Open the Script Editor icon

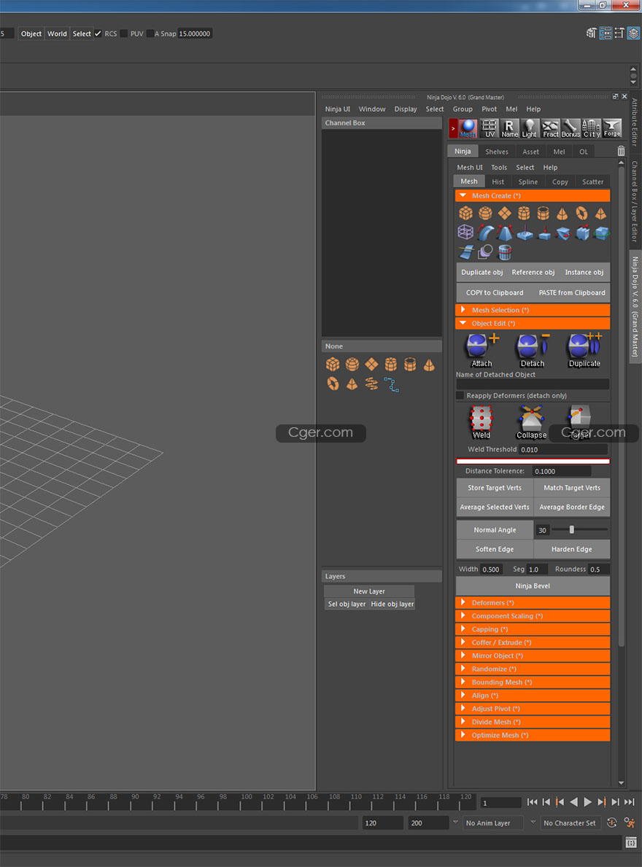click(x=631, y=843)
